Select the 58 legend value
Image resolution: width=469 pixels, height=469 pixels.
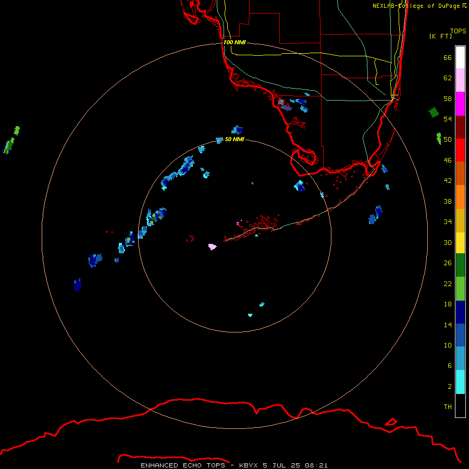pyautogui.click(x=448, y=98)
